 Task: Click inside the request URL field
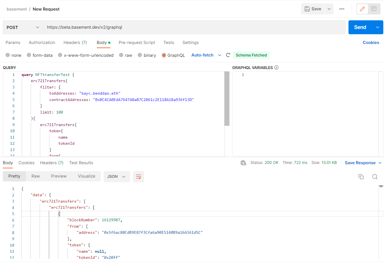click(139, 27)
